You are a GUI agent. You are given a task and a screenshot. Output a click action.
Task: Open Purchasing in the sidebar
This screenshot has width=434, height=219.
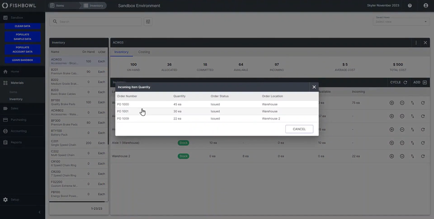(23, 120)
